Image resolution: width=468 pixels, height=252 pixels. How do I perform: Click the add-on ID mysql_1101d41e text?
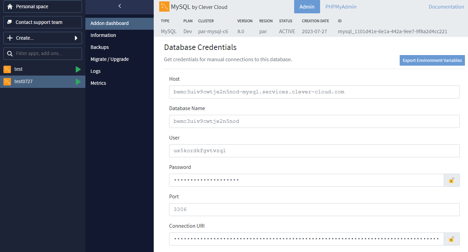point(393,31)
